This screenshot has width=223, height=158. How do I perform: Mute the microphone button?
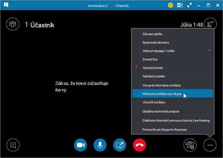[x=100, y=145]
